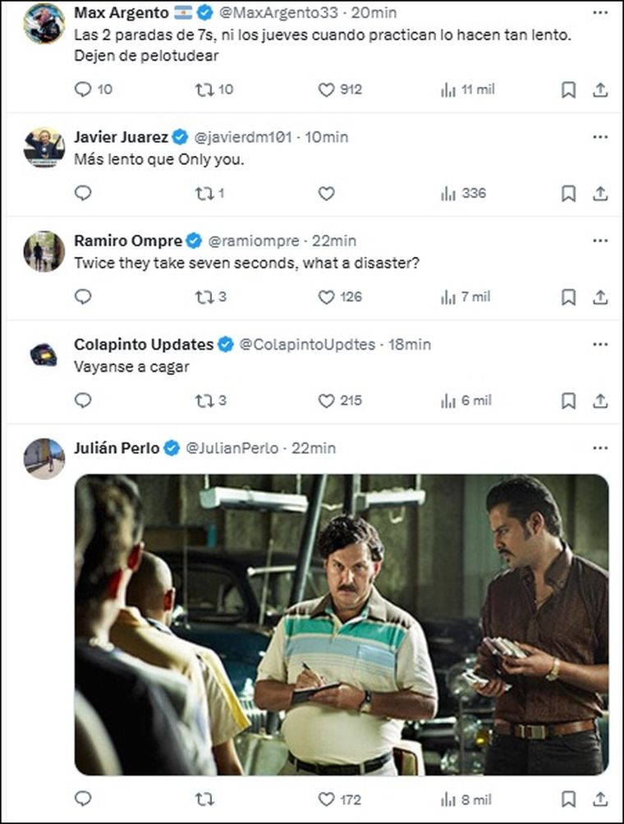The image size is (624, 824).
Task: Share Max Argento's tweet
Action: point(600,89)
